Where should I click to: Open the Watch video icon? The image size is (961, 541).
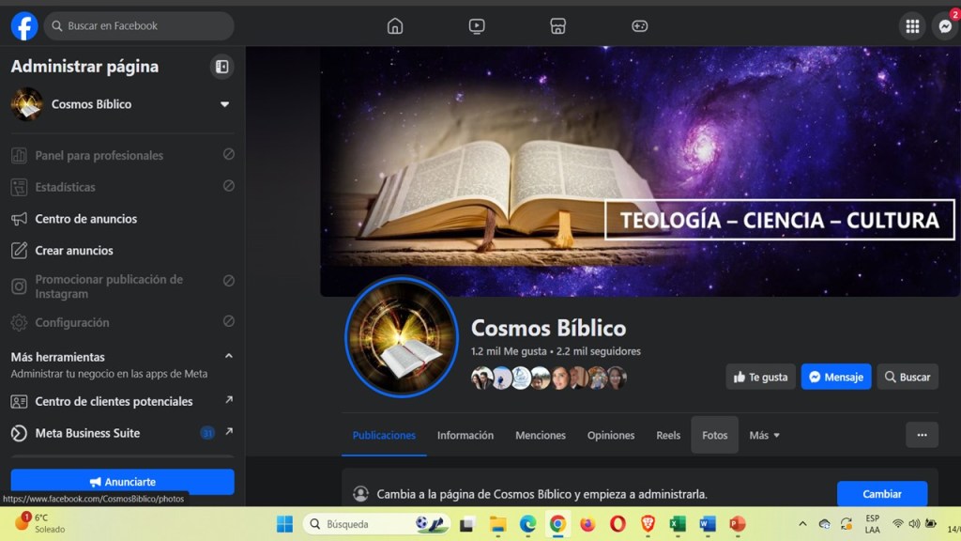477,26
